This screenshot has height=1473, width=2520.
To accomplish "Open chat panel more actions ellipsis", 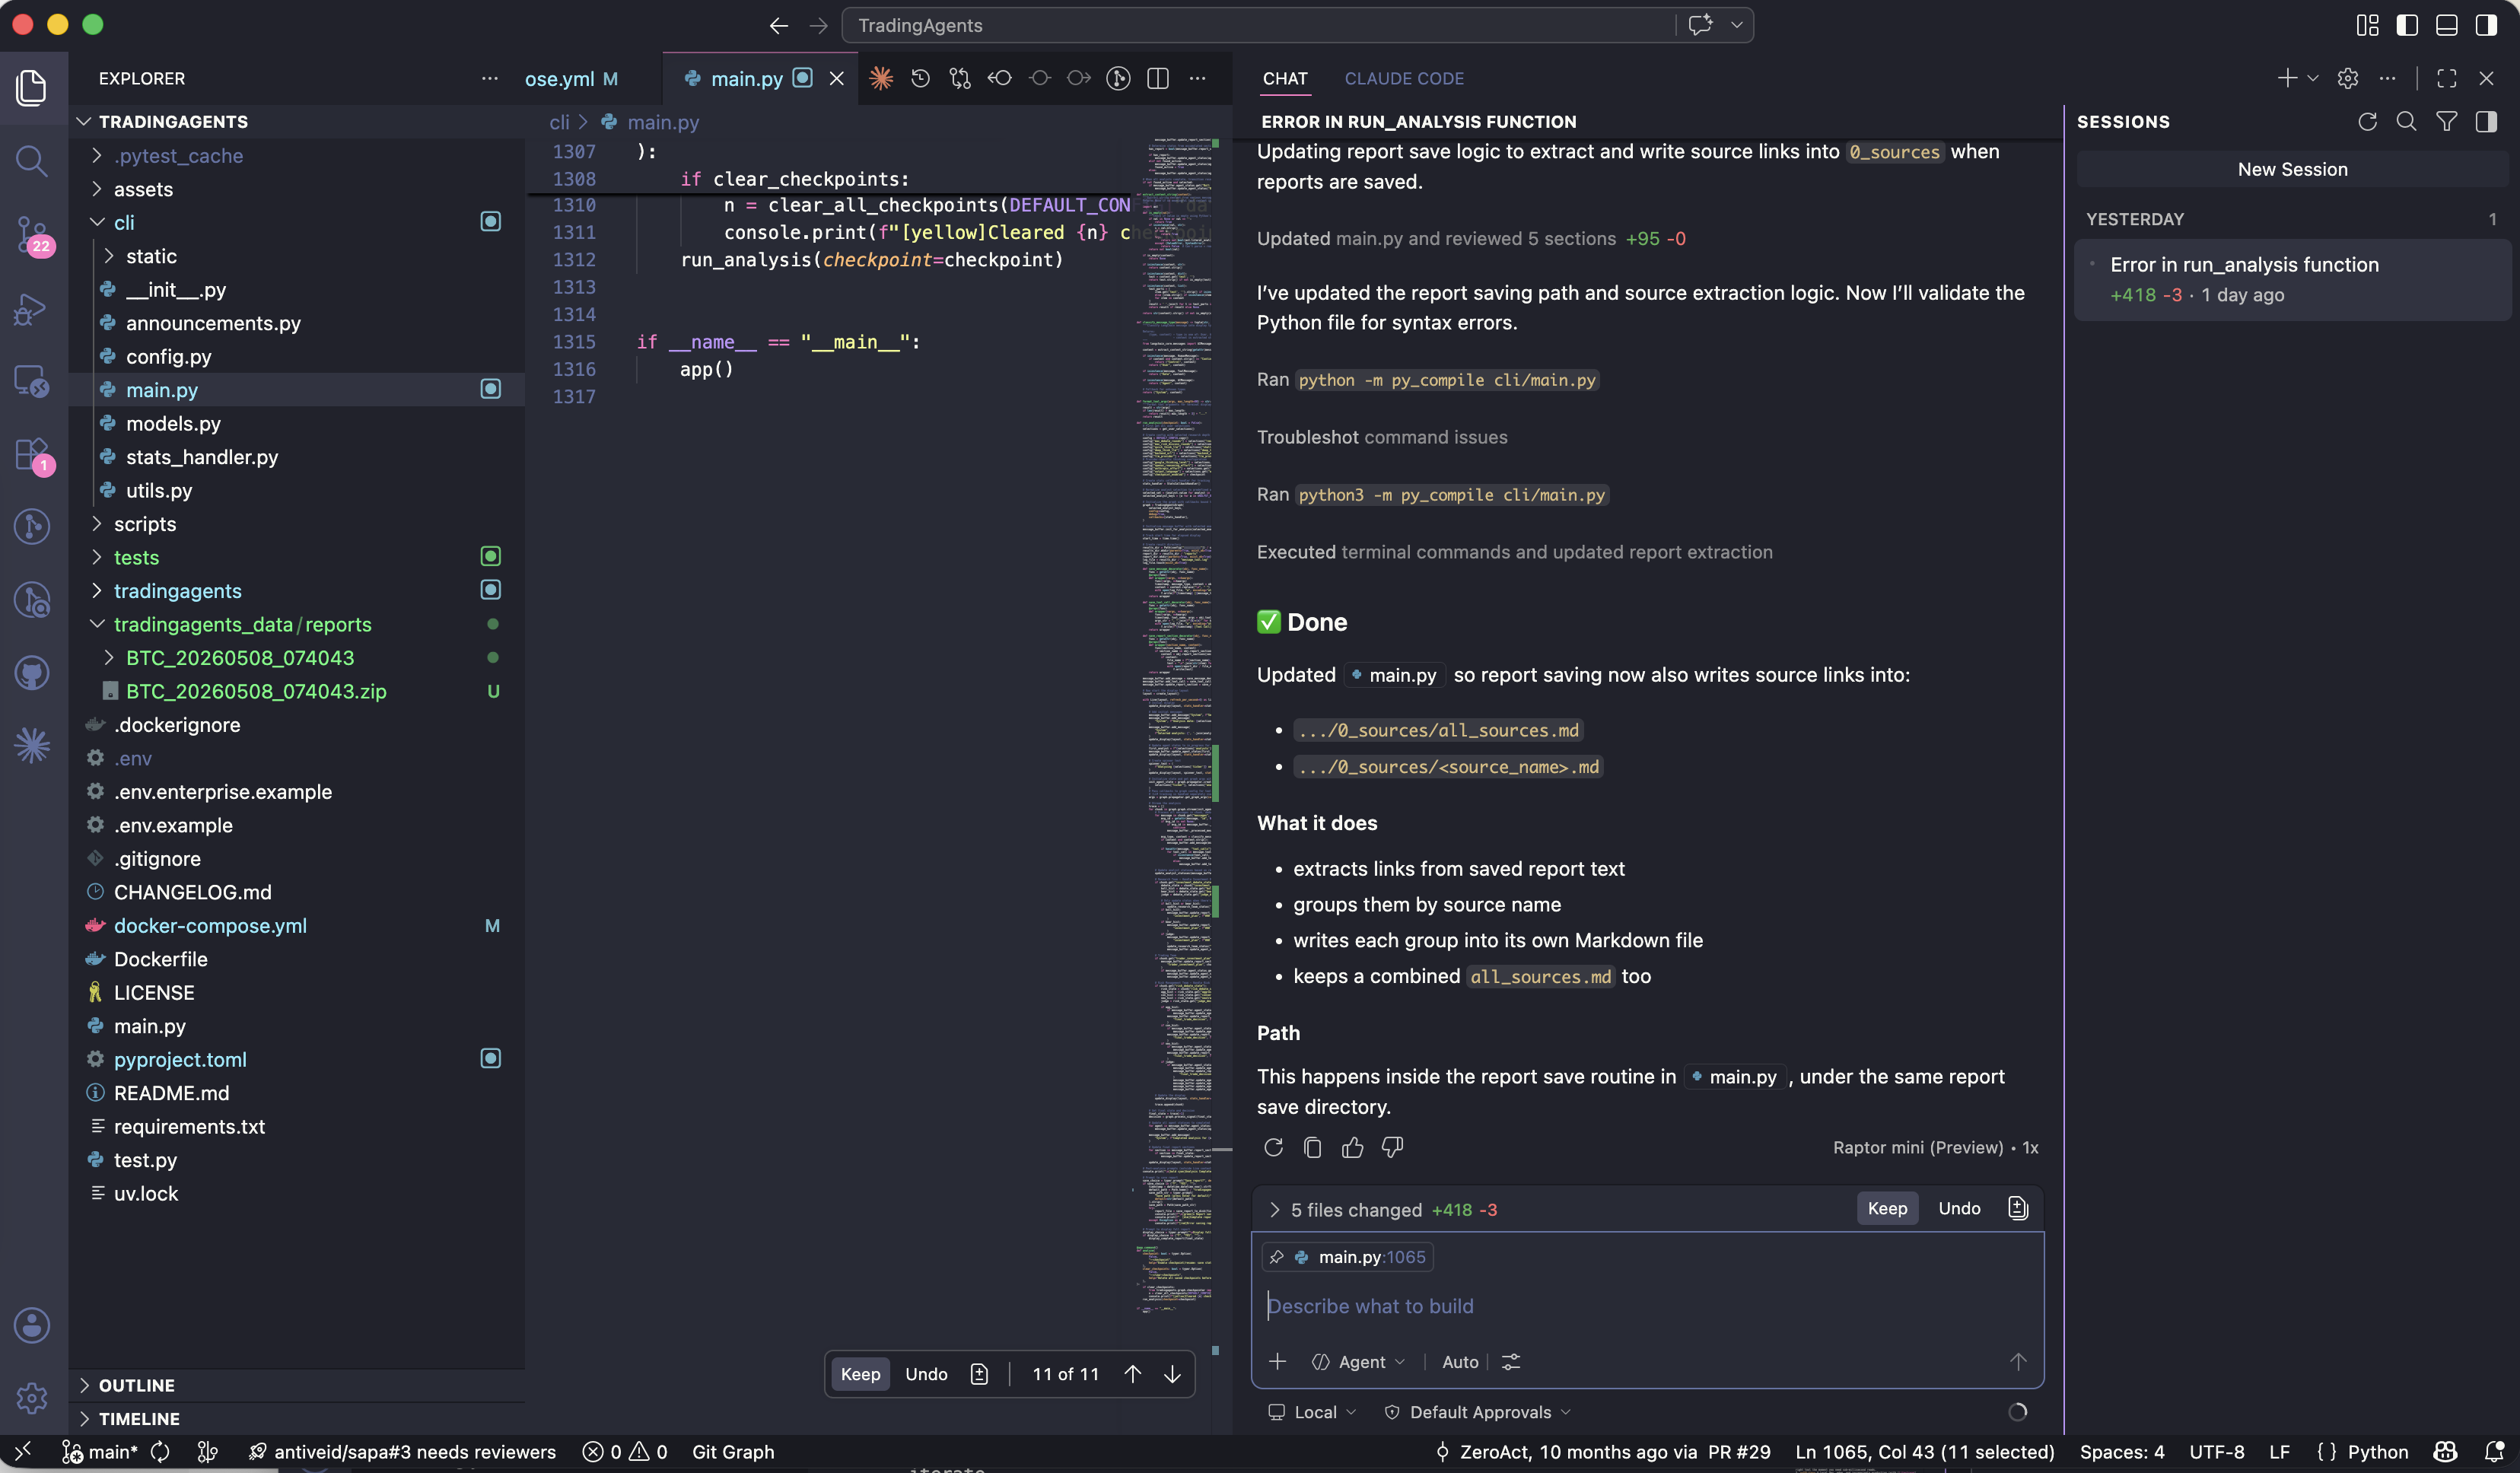I will click(x=2387, y=78).
